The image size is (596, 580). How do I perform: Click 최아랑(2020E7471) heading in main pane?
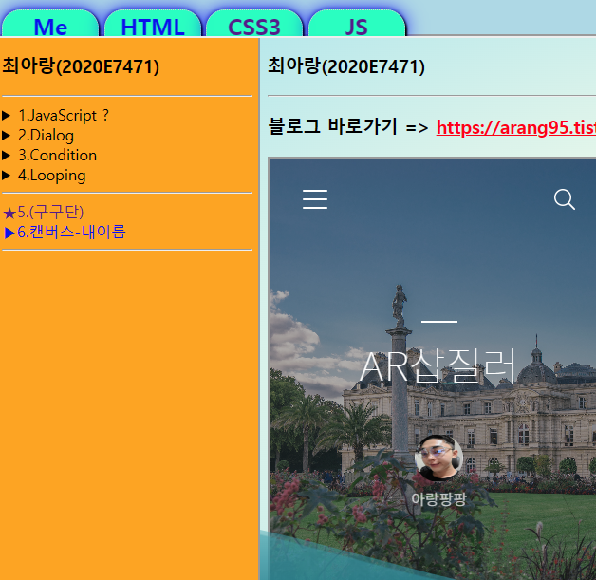pyautogui.click(x=346, y=66)
